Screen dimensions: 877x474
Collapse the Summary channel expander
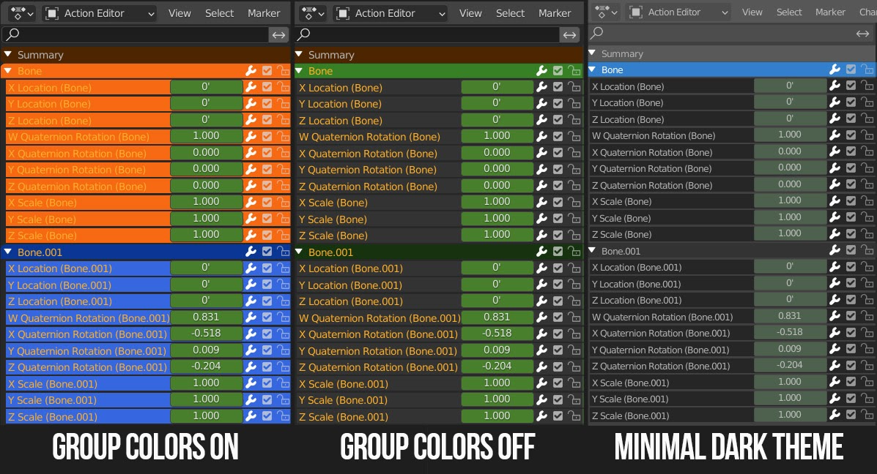coord(8,54)
